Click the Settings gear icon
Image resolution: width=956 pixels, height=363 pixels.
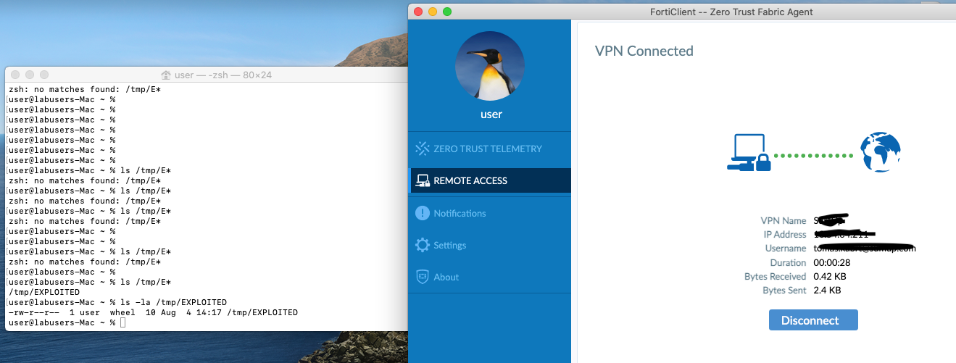[x=422, y=245]
